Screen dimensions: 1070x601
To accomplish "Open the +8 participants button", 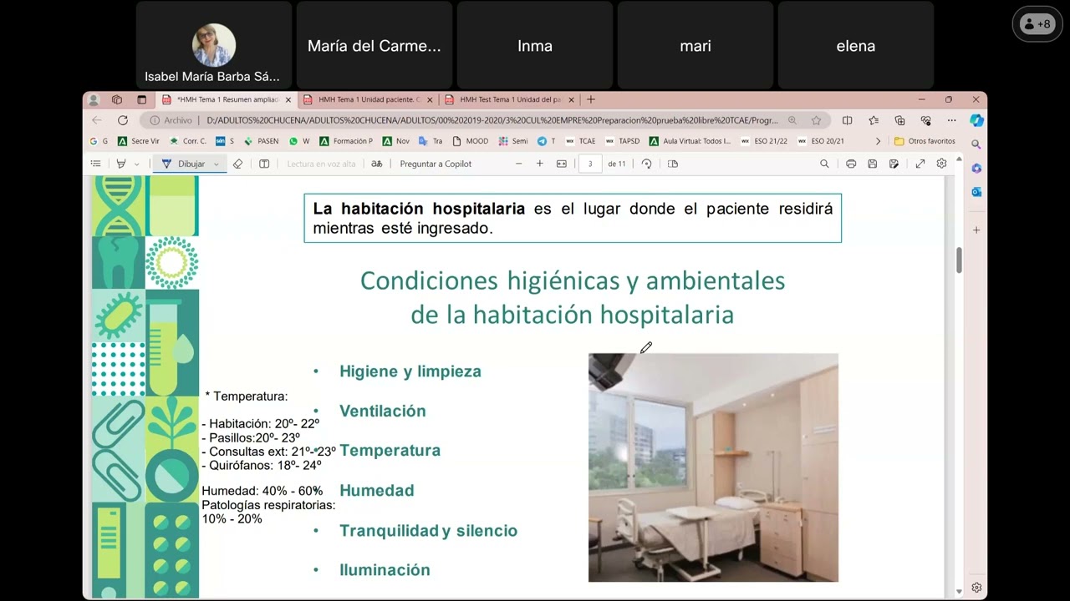I will (1037, 24).
